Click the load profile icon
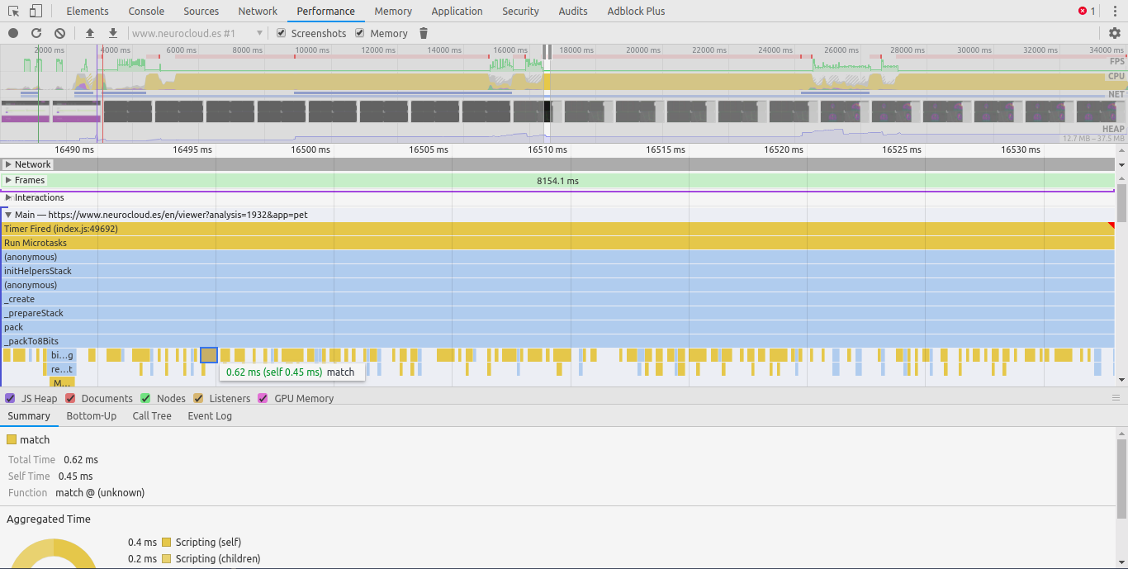The height and width of the screenshot is (569, 1128). (91, 33)
